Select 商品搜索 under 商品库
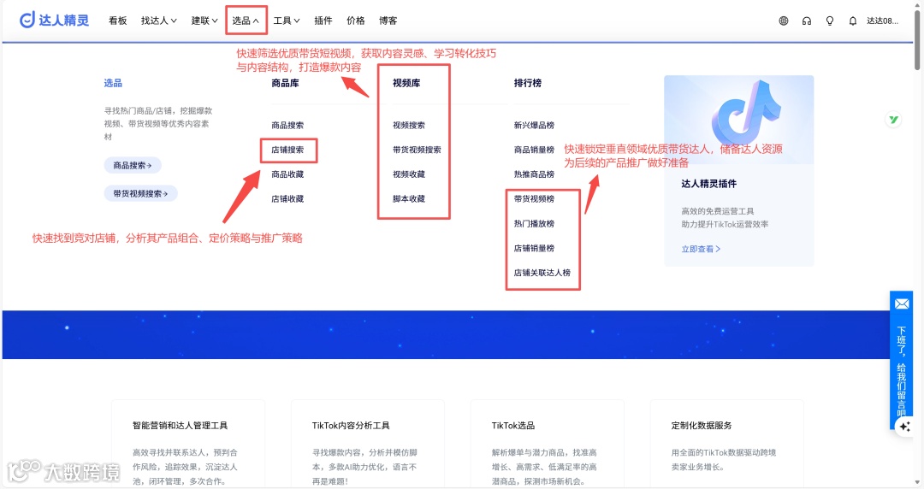Viewport: 924px width, 489px height. (287, 126)
